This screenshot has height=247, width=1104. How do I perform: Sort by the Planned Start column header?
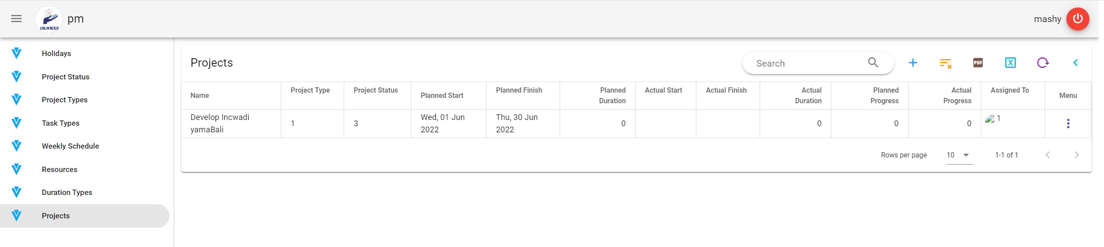point(442,96)
